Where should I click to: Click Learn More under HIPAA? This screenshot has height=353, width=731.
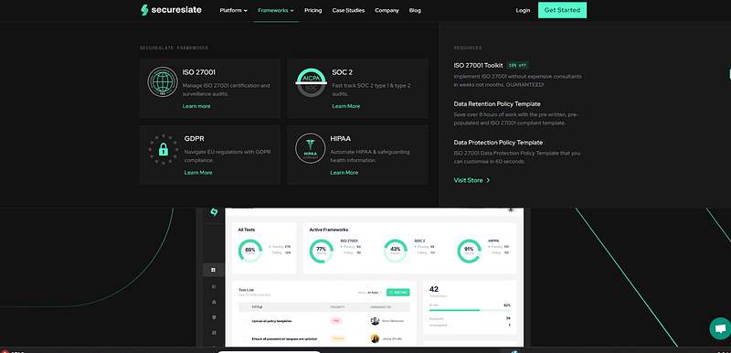click(x=344, y=173)
